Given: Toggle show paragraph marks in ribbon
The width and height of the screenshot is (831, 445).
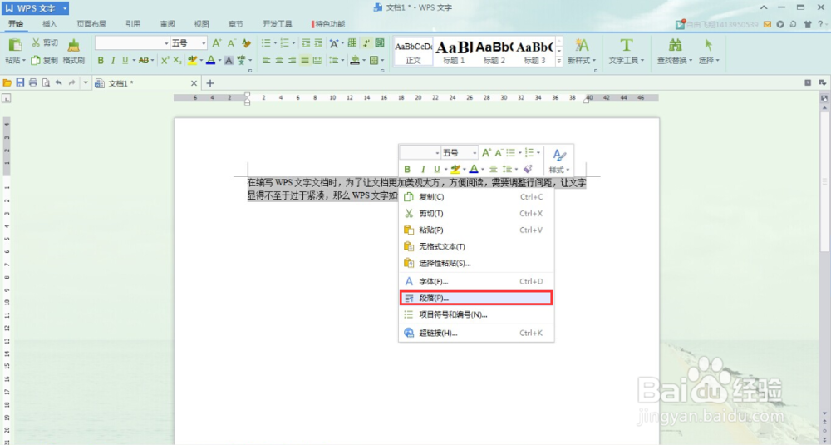Looking at the screenshot, I should point(366,43).
